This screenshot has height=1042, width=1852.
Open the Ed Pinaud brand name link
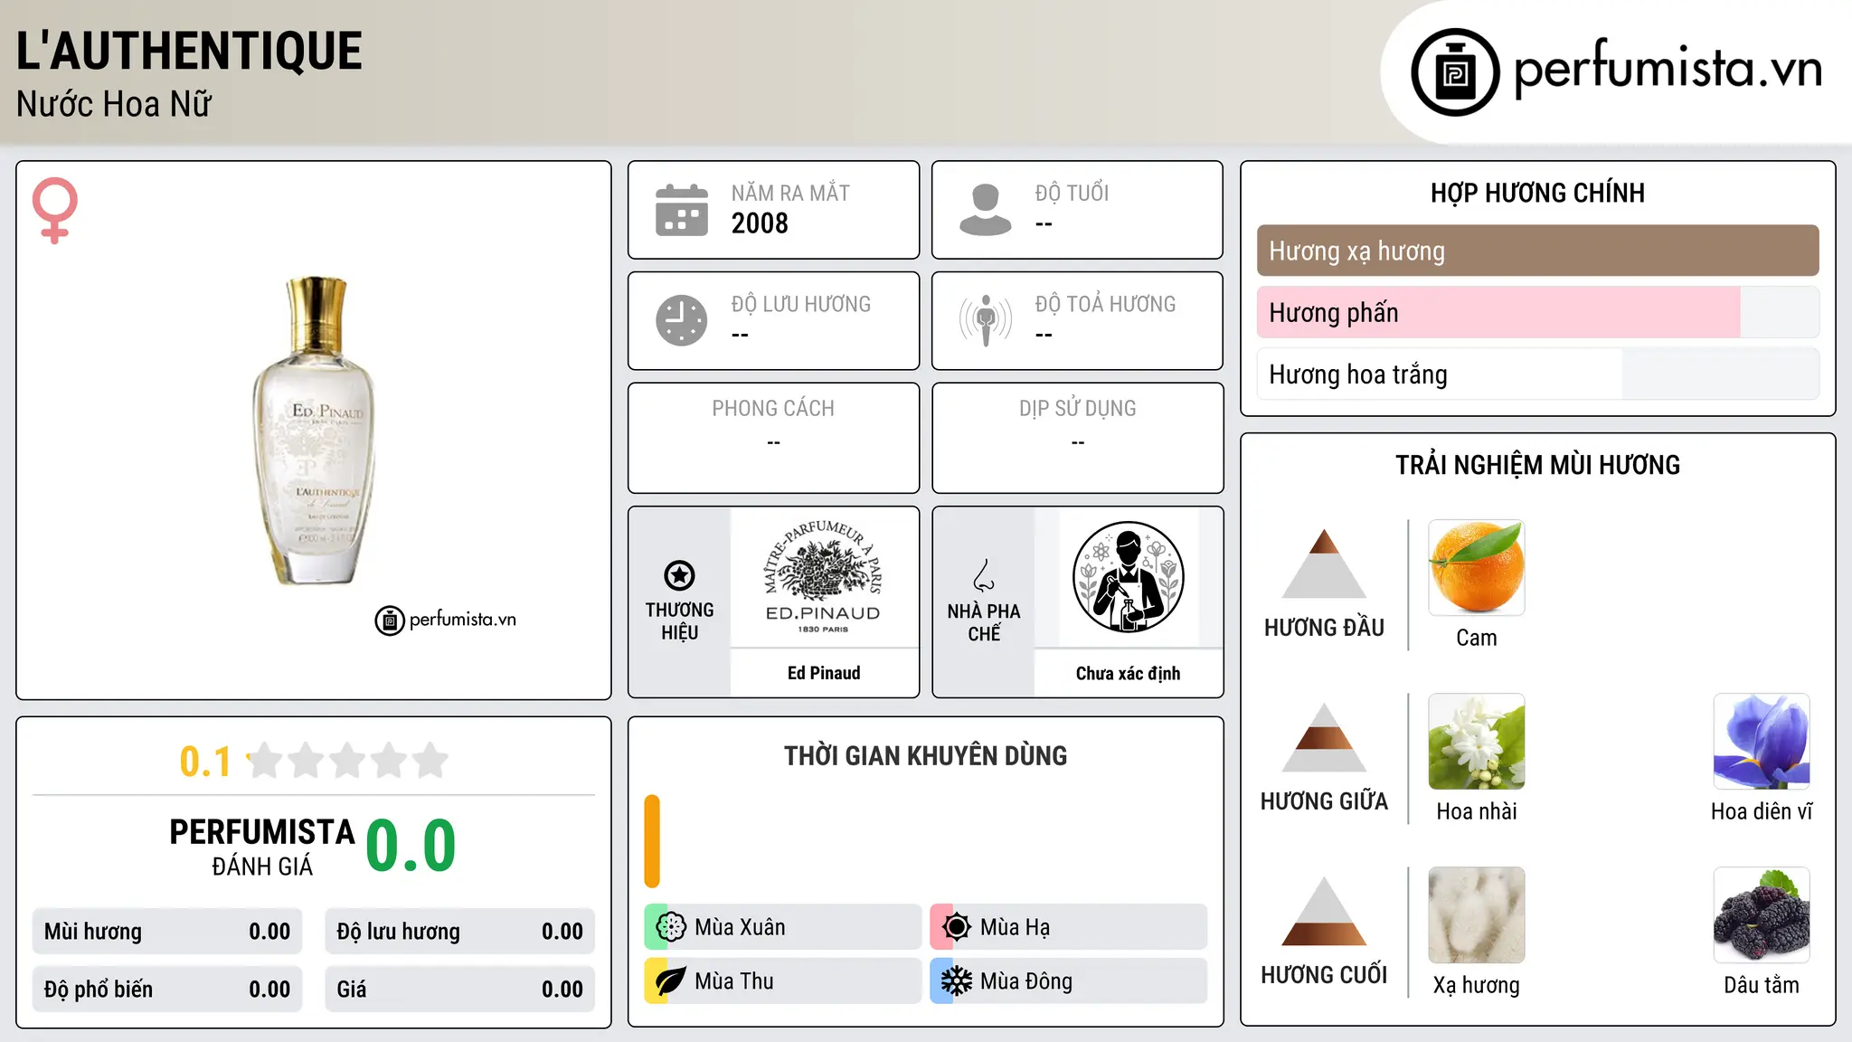coord(824,673)
